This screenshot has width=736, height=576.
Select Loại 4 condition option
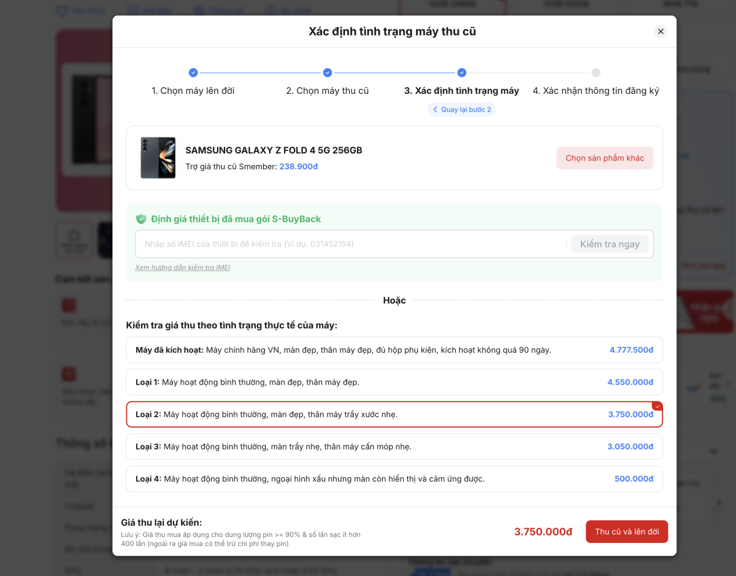click(x=394, y=478)
